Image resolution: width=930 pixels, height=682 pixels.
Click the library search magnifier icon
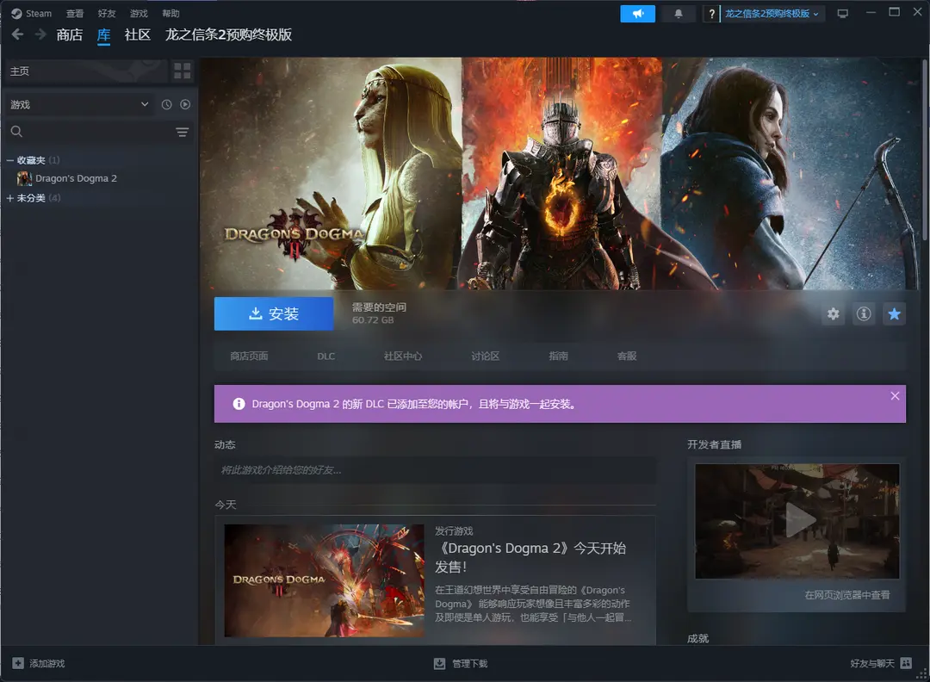(16, 132)
